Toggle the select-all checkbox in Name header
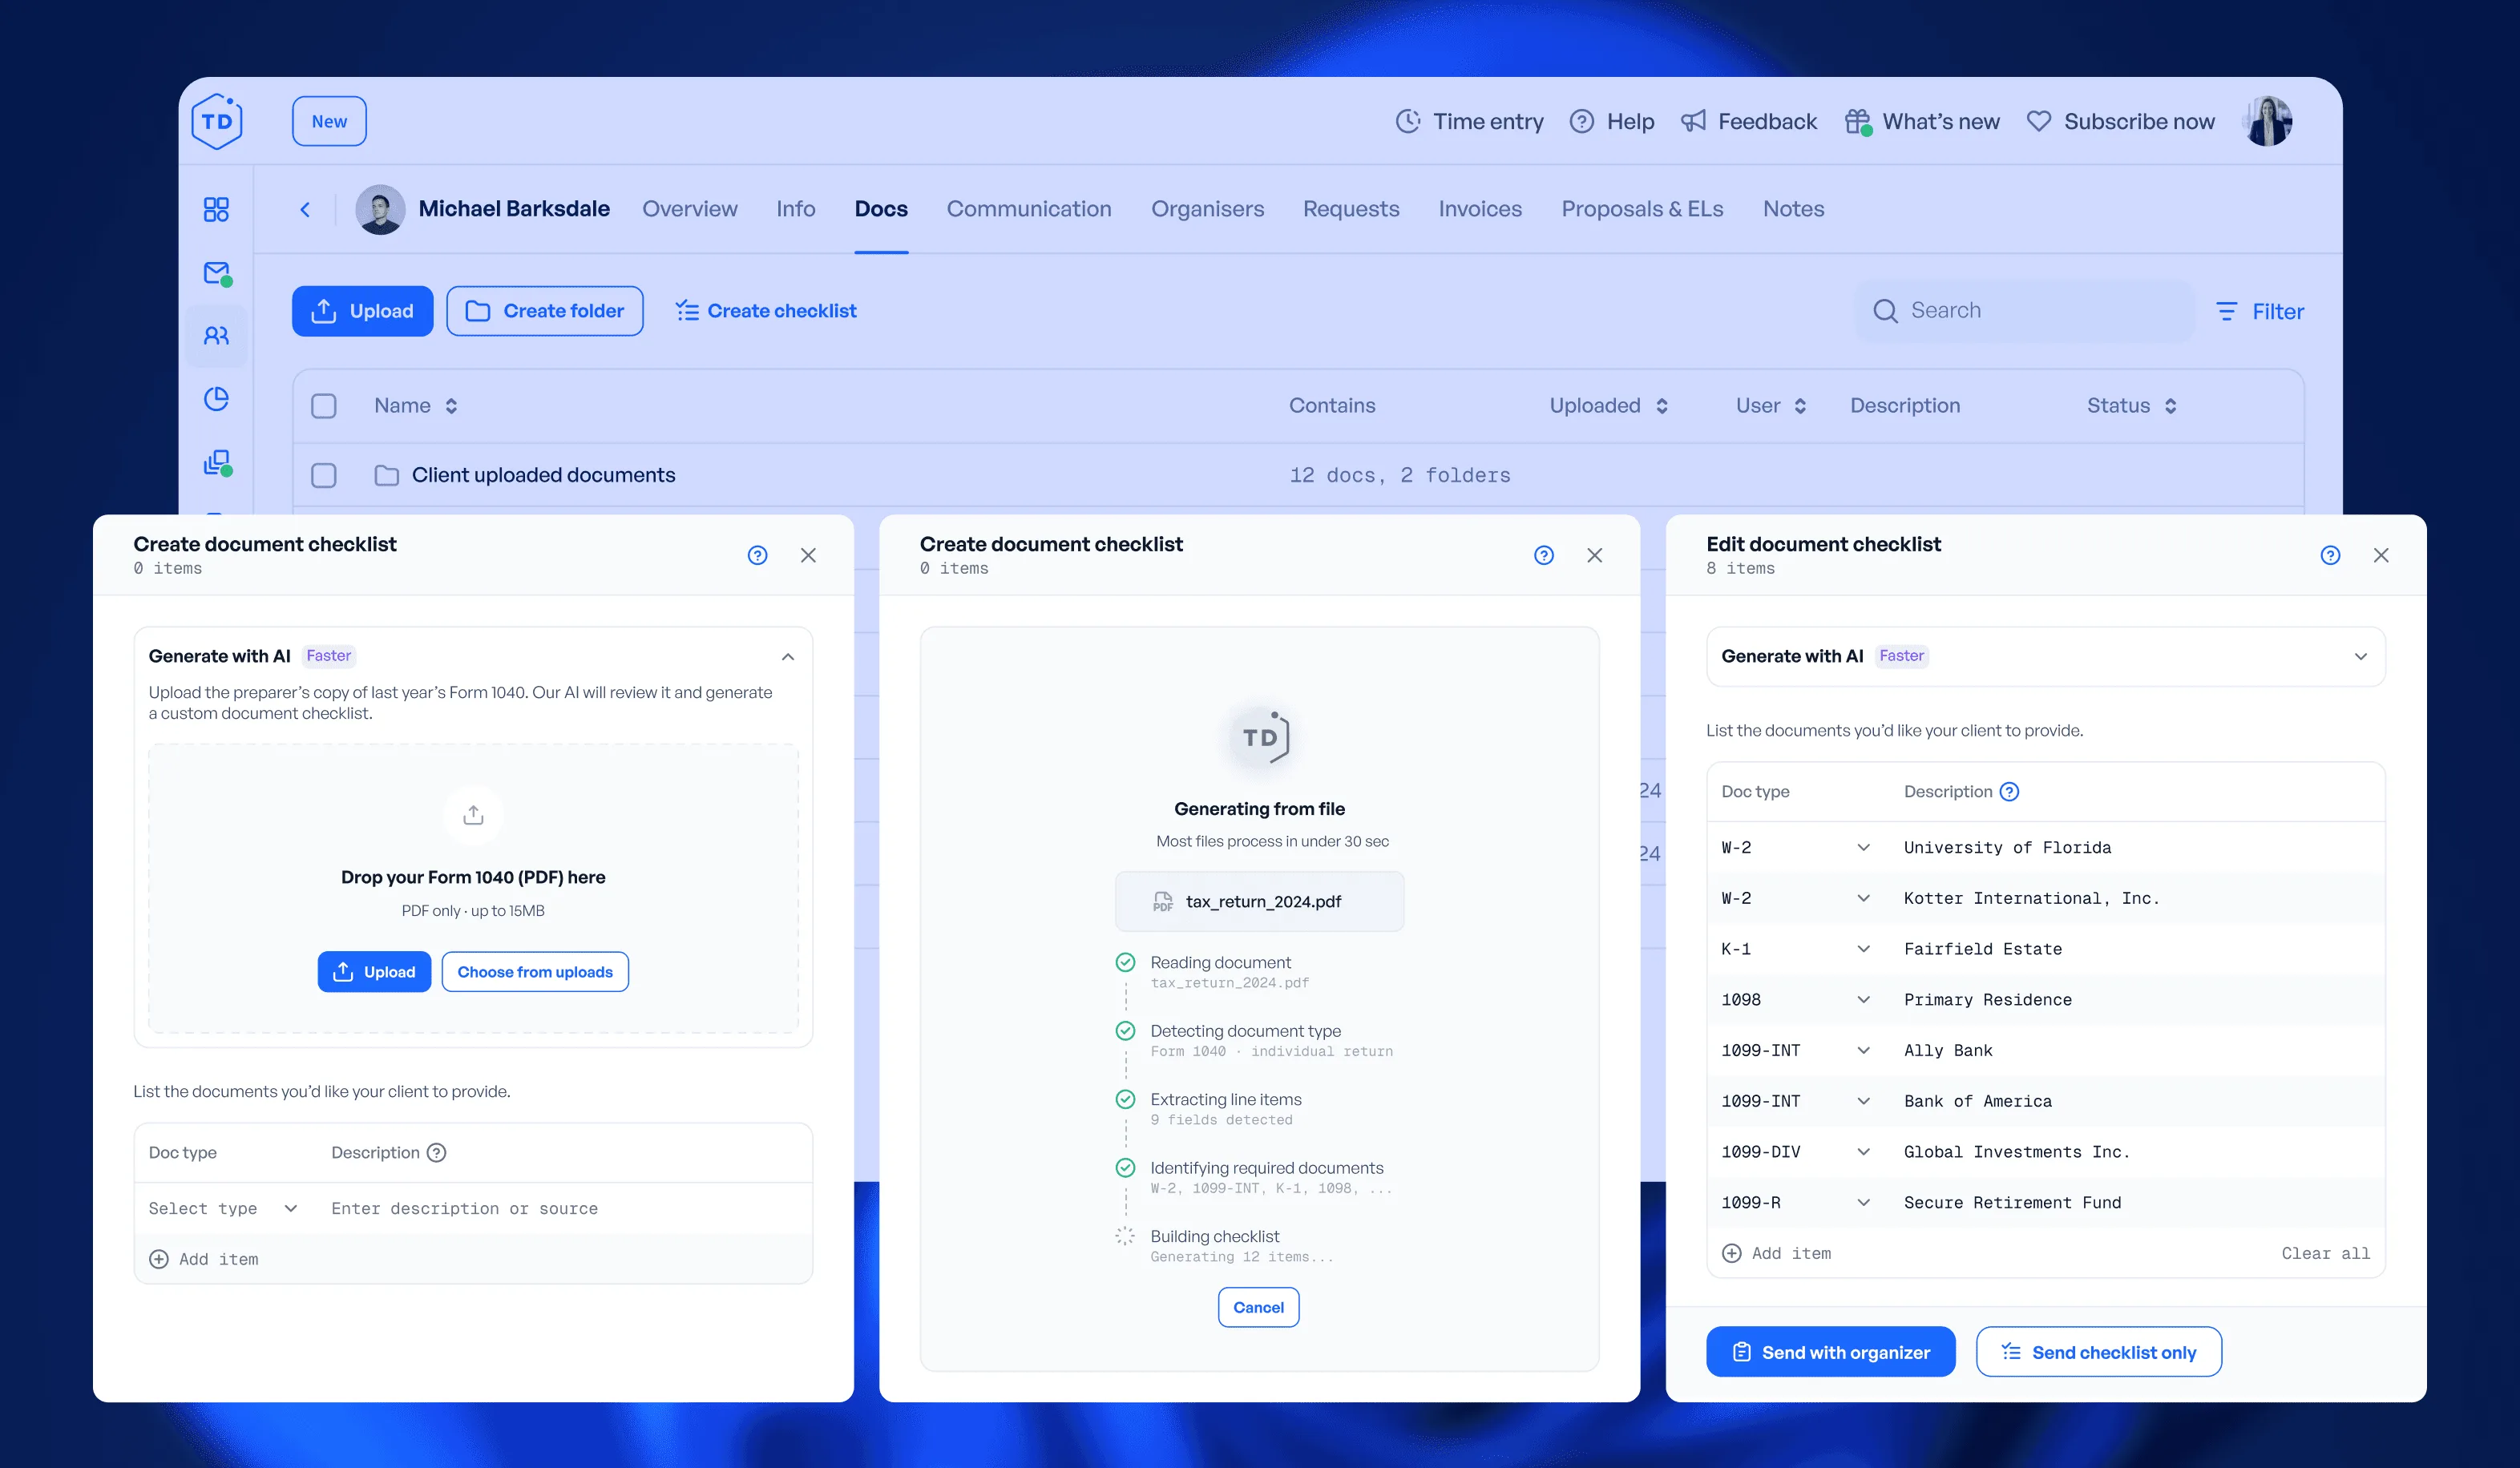 [323, 406]
